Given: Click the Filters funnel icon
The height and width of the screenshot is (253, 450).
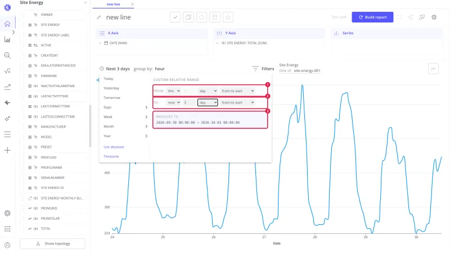Looking at the screenshot, I should 255,69.
